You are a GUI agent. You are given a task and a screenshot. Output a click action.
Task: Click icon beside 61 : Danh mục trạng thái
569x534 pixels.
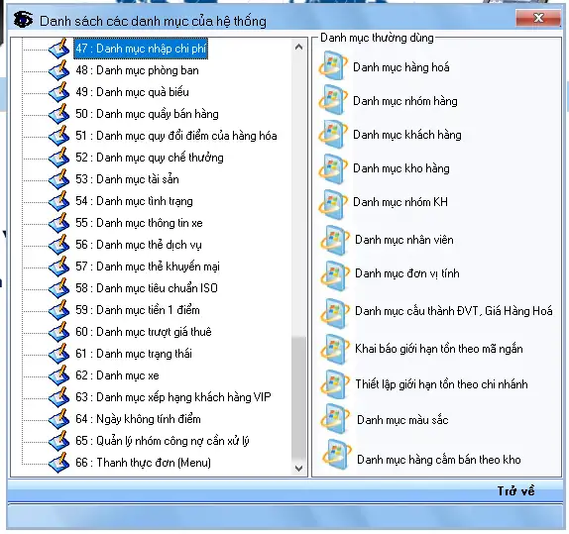pyautogui.click(x=59, y=354)
